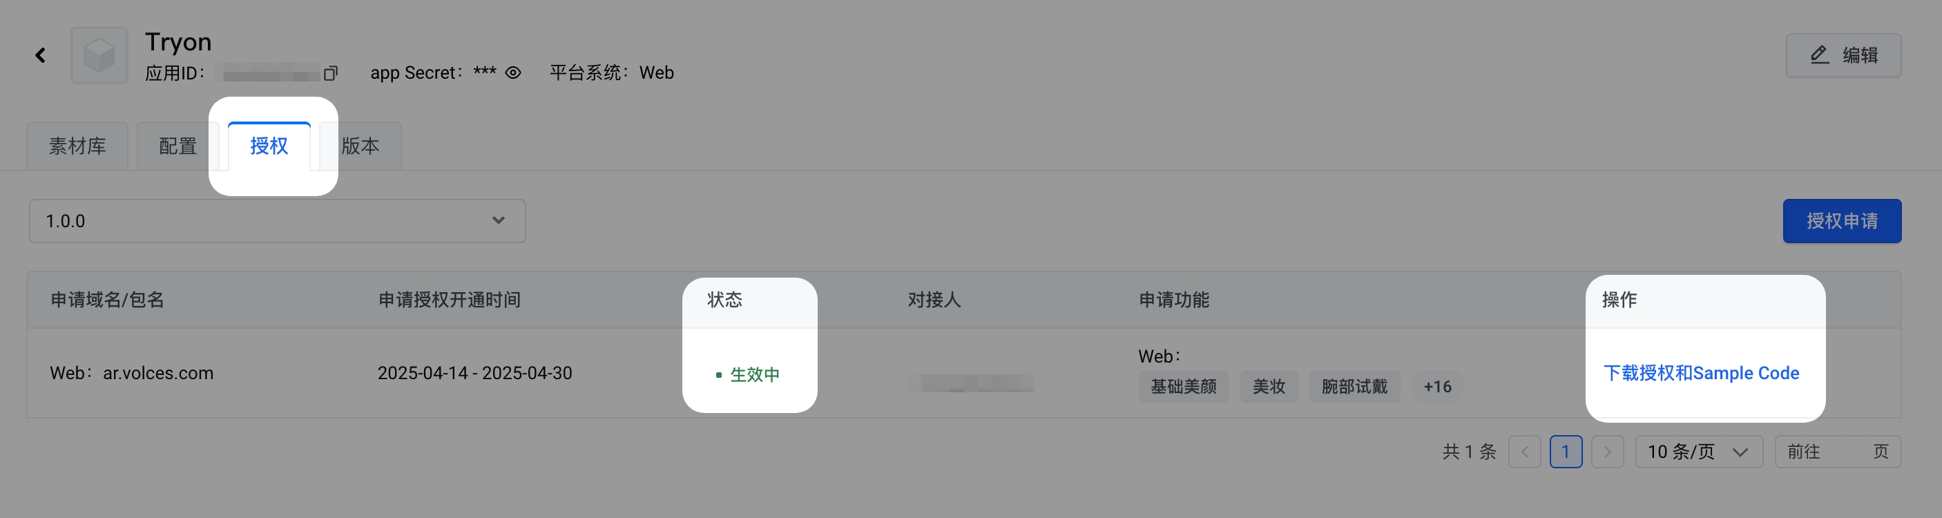Click the 前往 page number input field
Screen dimensions: 1942x518
pyautogui.click(x=1845, y=452)
